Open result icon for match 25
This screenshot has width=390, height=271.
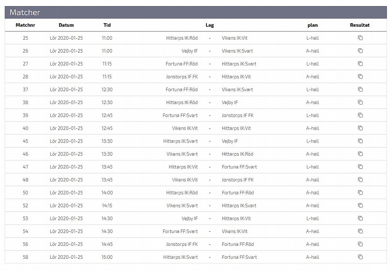coord(360,38)
